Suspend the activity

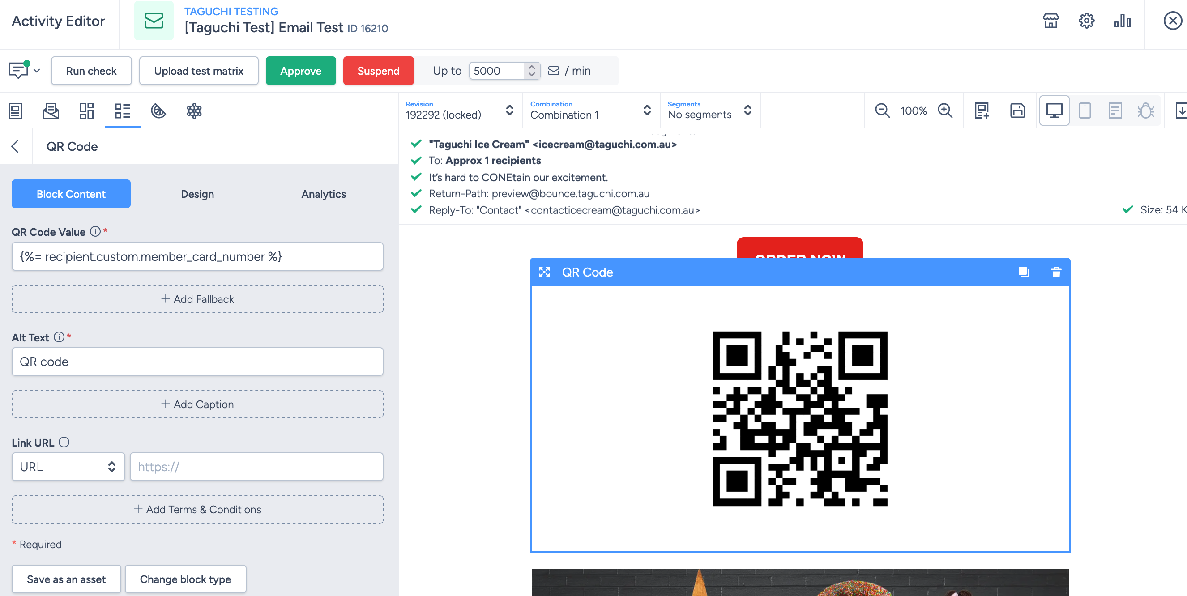(x=378, y=71)
